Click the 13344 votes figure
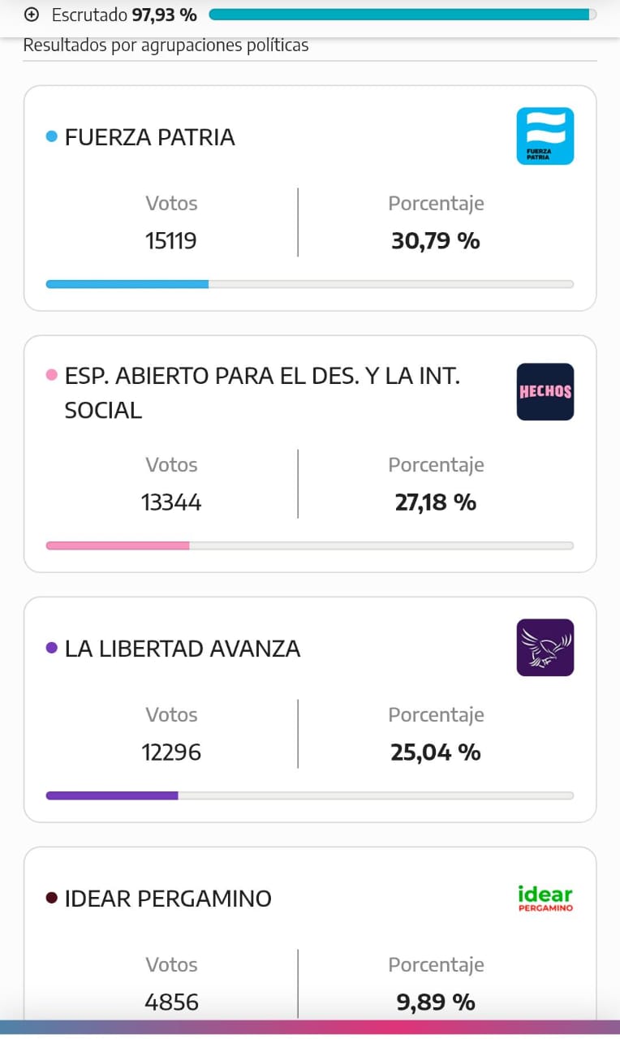The width and height of the screenshot is (620, 1039). click(171, 502)
